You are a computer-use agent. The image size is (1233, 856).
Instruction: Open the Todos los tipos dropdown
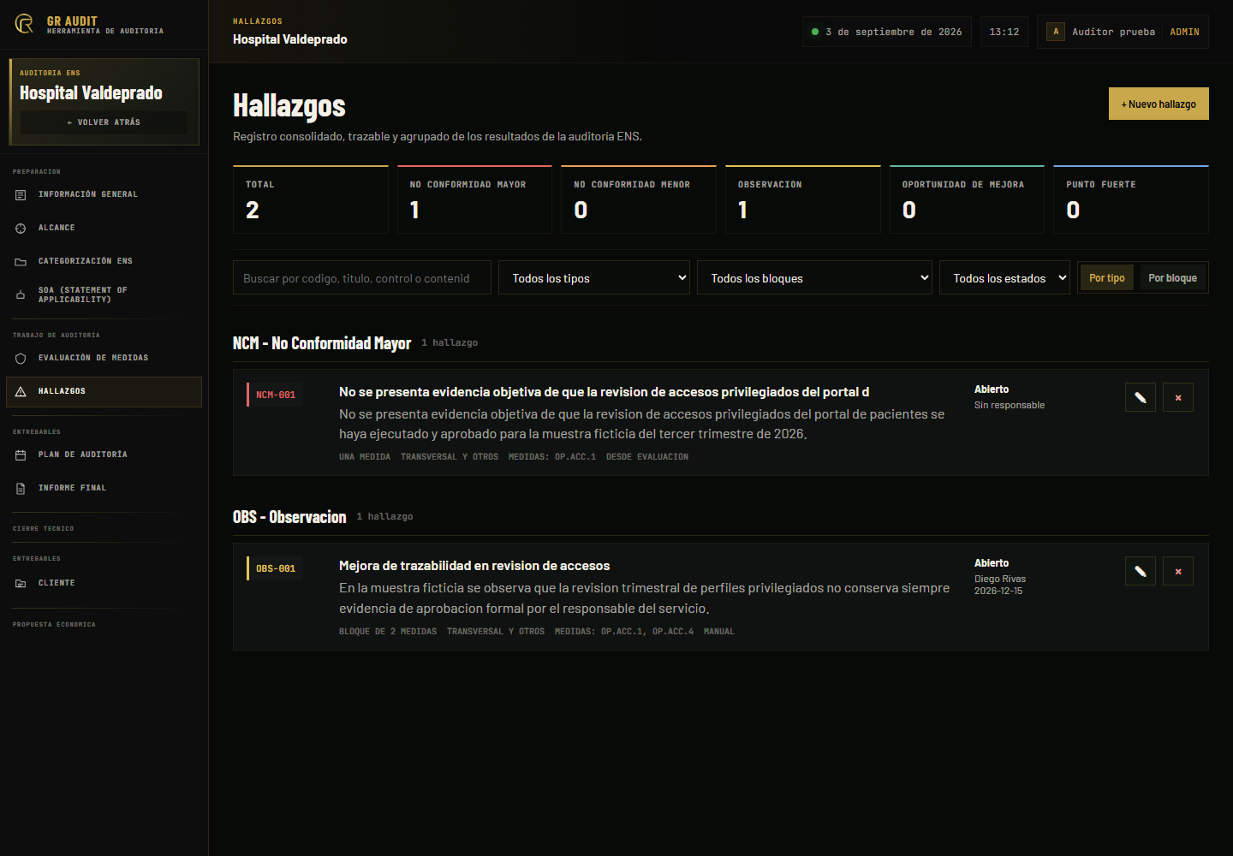pyautogui.click(x=594, y=277)
